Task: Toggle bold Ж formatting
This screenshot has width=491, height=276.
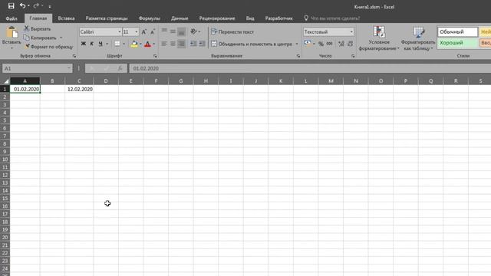Action: point(84,44)
